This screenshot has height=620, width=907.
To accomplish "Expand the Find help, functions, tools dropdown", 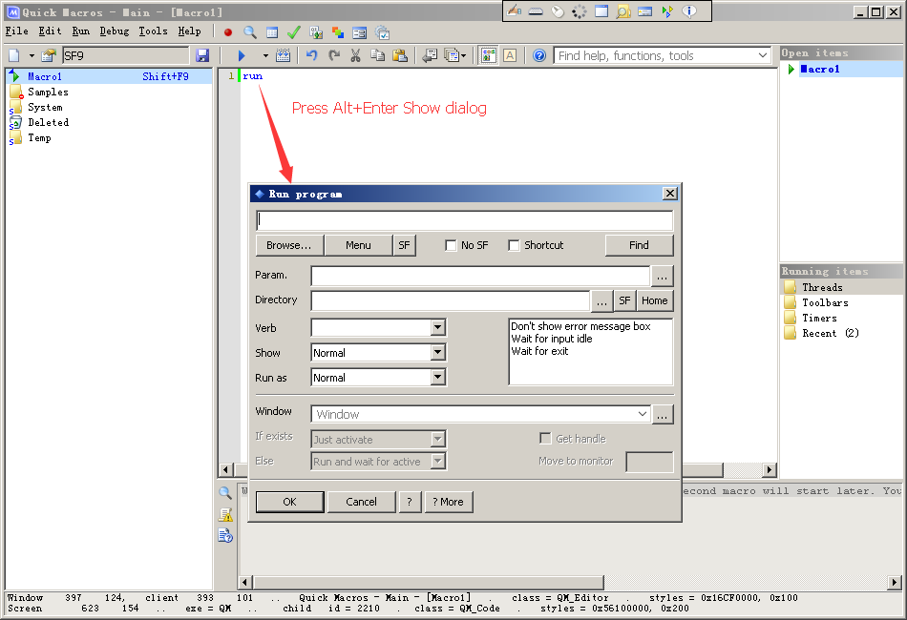I will (763, 55).
